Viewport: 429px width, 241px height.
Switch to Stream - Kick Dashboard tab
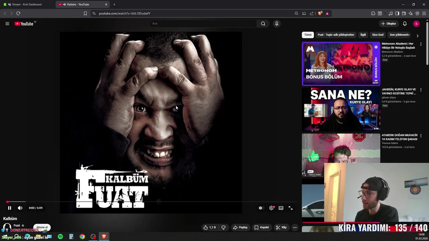[x=27, y=4]
